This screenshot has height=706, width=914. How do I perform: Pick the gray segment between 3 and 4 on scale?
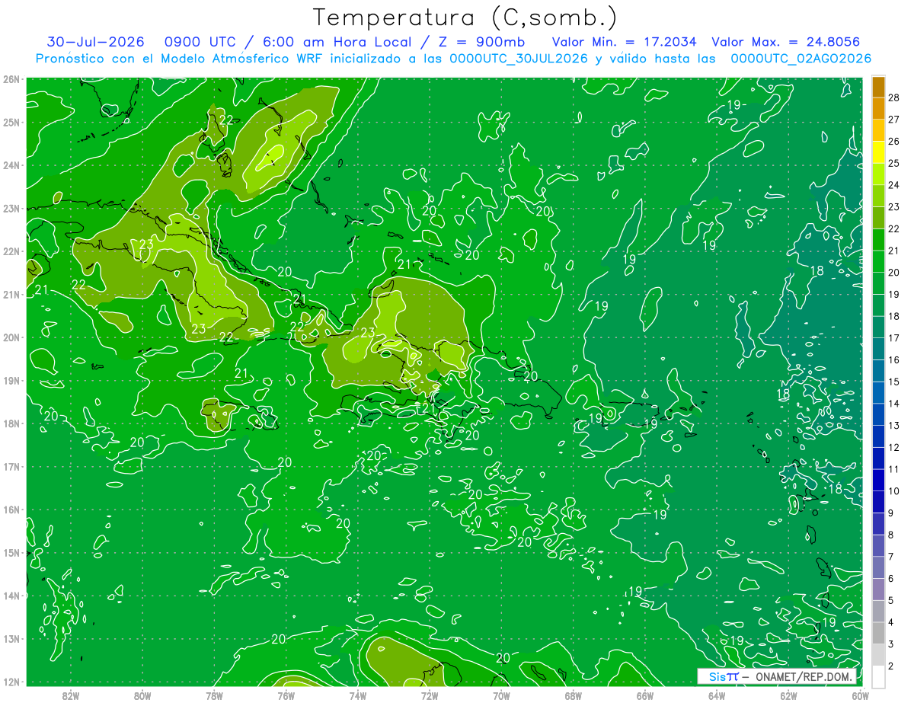pyautogui.click(x=879, y=634)
